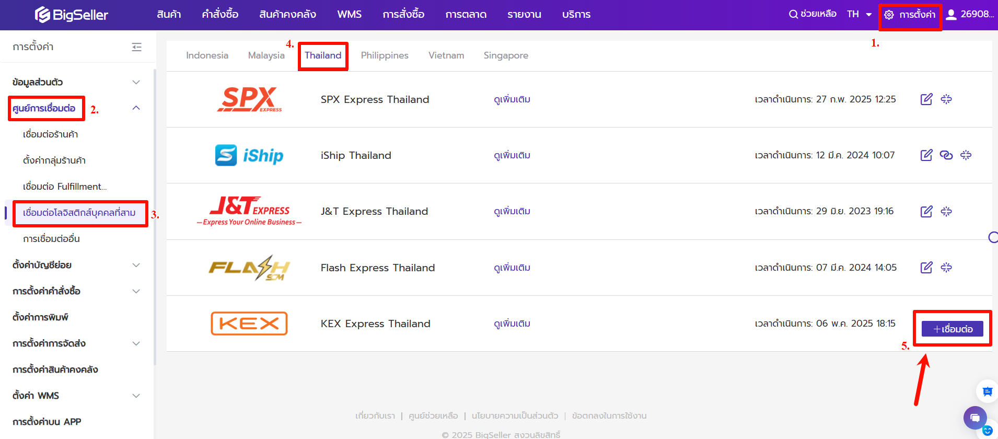Switch to the Vietnam tab
This screenshot has height=439, width=998.
[446, 55]
